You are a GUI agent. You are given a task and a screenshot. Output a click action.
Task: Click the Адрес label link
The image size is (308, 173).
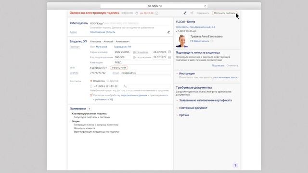pos(73,32)
